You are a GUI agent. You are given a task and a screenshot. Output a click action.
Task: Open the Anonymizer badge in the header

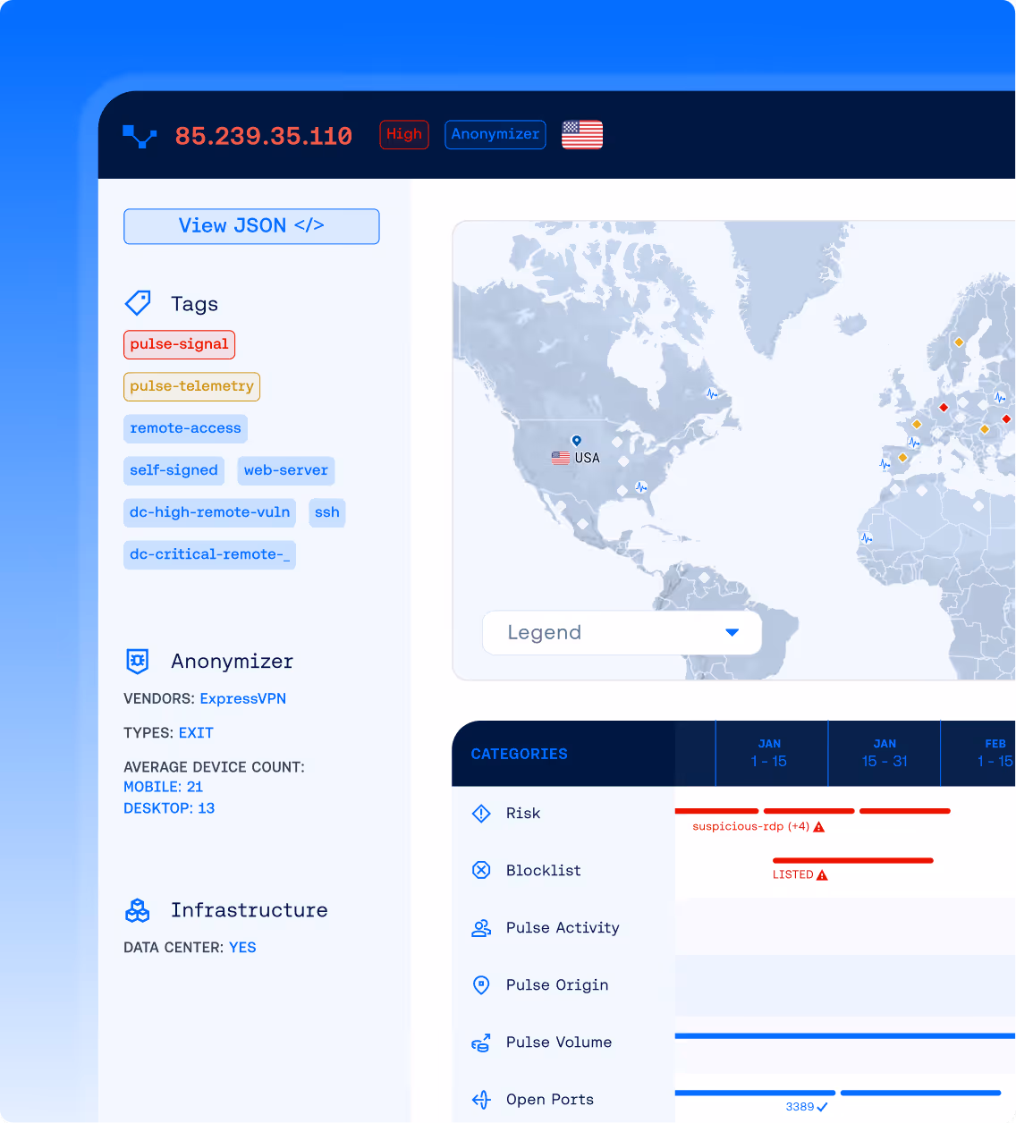click(x=495, y=134)
